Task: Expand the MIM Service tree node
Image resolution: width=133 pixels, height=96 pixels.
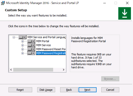Action: 22,45
